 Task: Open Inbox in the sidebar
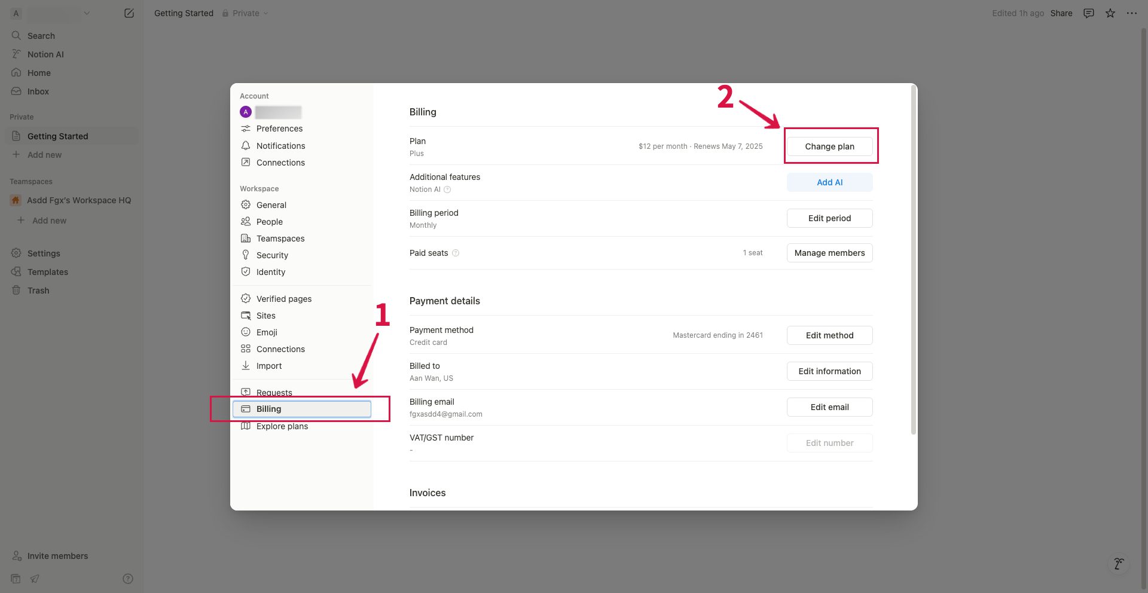point(72,91)
